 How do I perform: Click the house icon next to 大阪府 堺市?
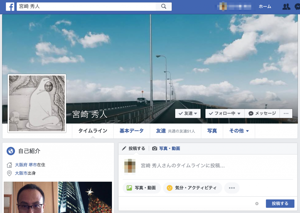coord(9,165)
